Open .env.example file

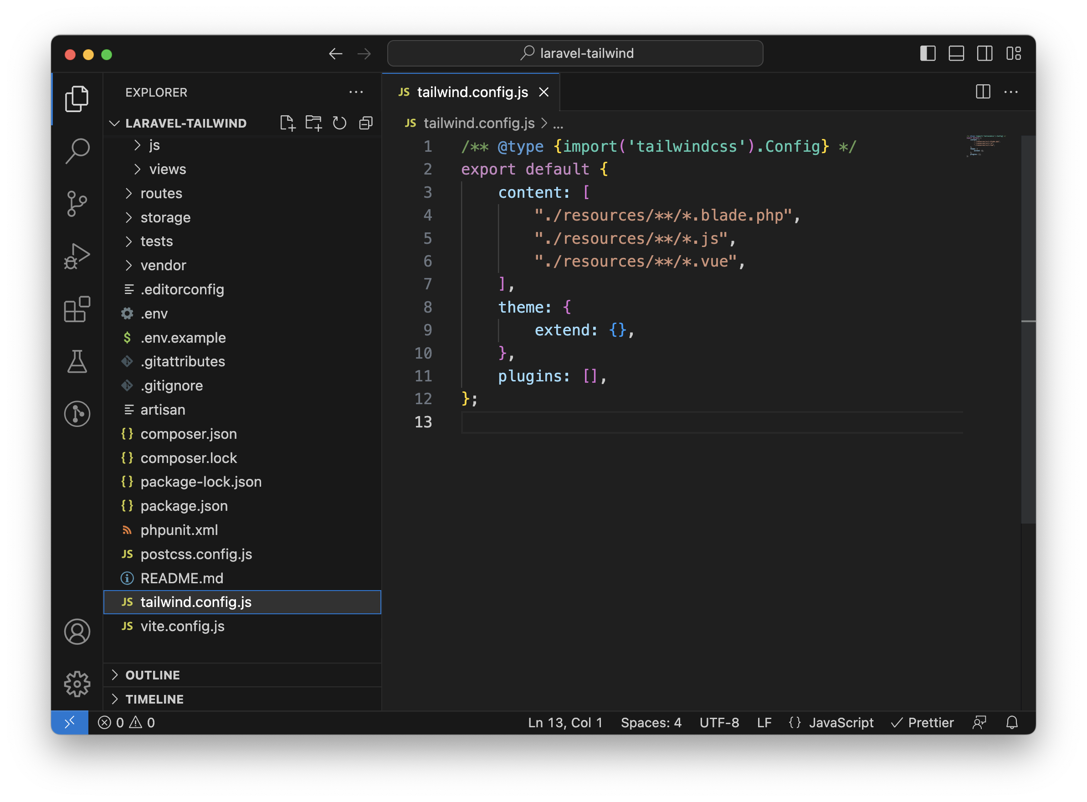pyautogui.click(x=243, y=338)
